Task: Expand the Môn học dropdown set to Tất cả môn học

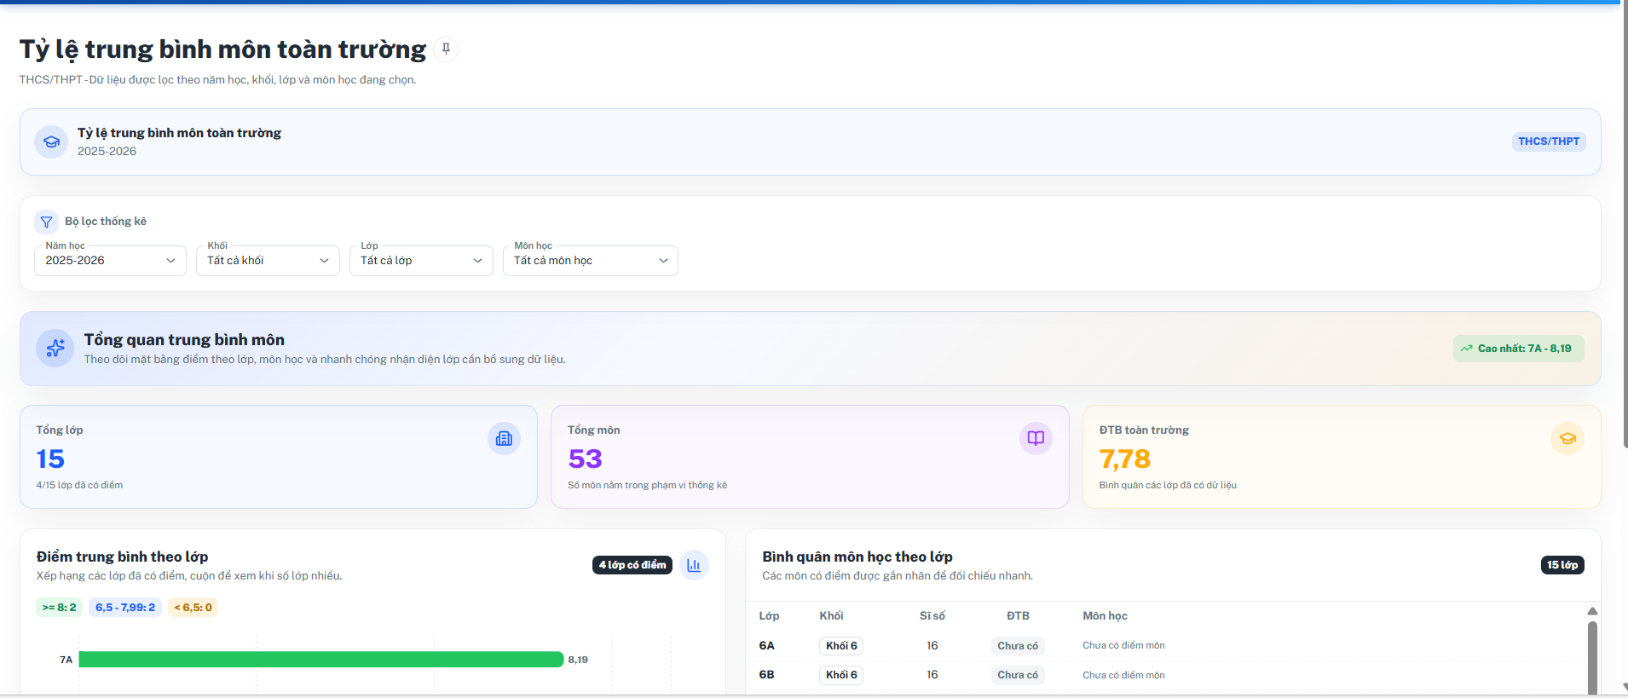Action: tap(591, 261)
